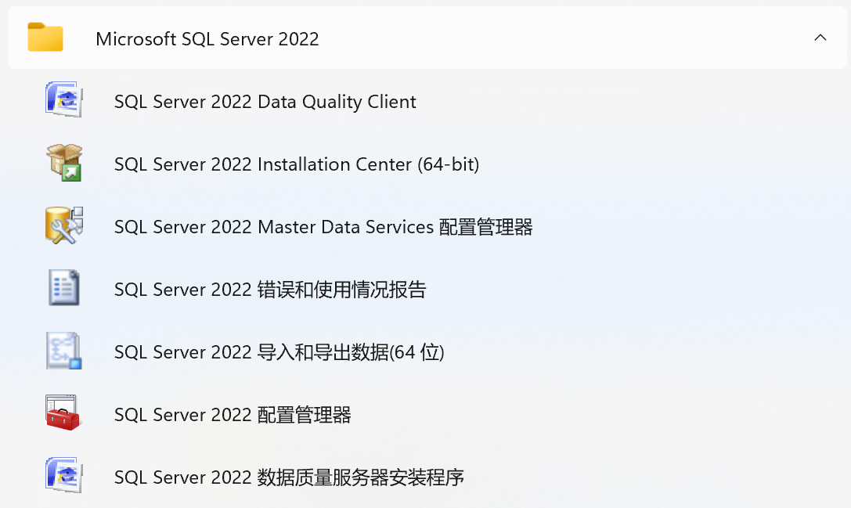Start SQL Server 2022 数据质量服务器安装程序
The height and width of the screenshot is (508, 851).
(x=290, y=477)
